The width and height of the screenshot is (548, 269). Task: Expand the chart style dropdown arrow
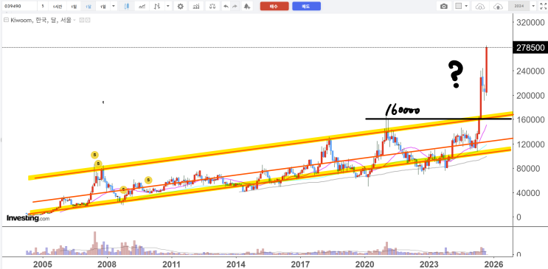pyautogui.click(x=168, y=7)
